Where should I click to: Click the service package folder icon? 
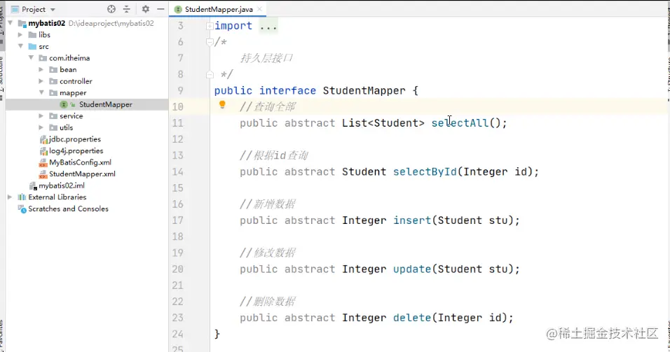coord(53,116)
